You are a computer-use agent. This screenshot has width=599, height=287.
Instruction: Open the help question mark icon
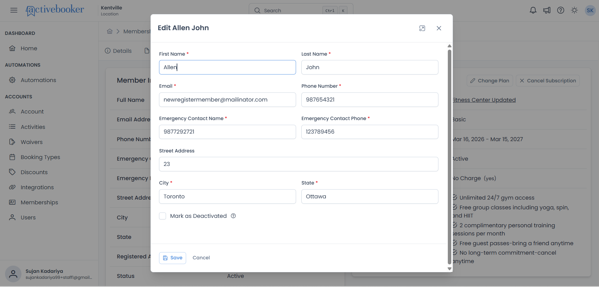(561, 10)
